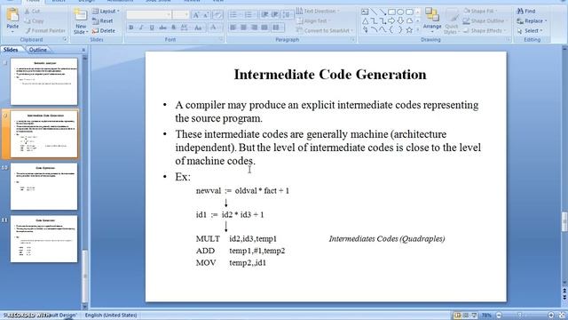
Task: Insert a New Slide
Action: [81, 21]
